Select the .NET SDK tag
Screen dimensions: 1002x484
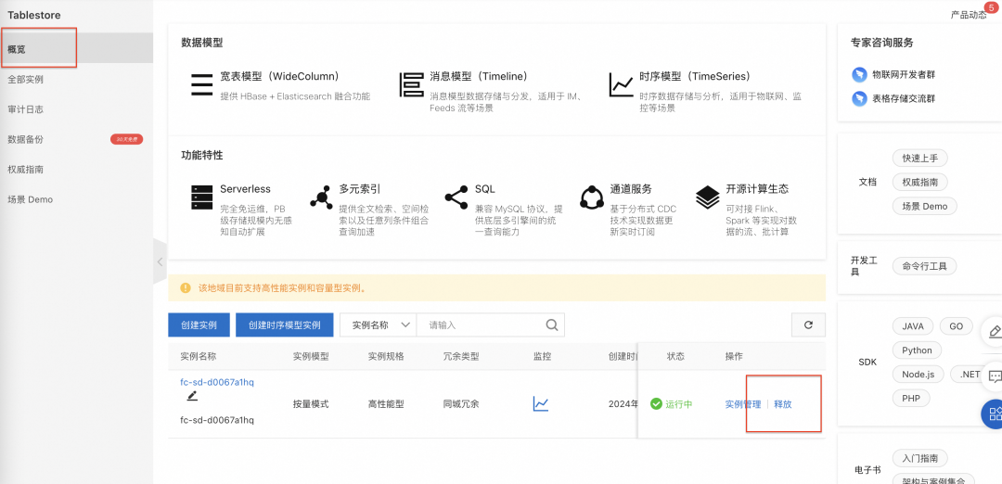tap(966, 375)
